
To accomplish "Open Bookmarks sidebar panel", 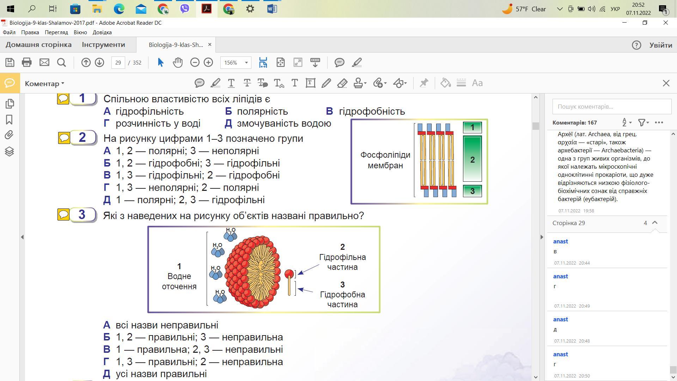I will click(x=10, y=120).
